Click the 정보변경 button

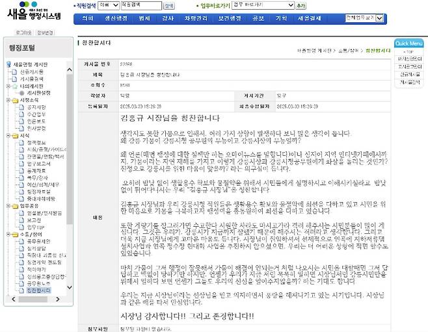pos(45,32)
